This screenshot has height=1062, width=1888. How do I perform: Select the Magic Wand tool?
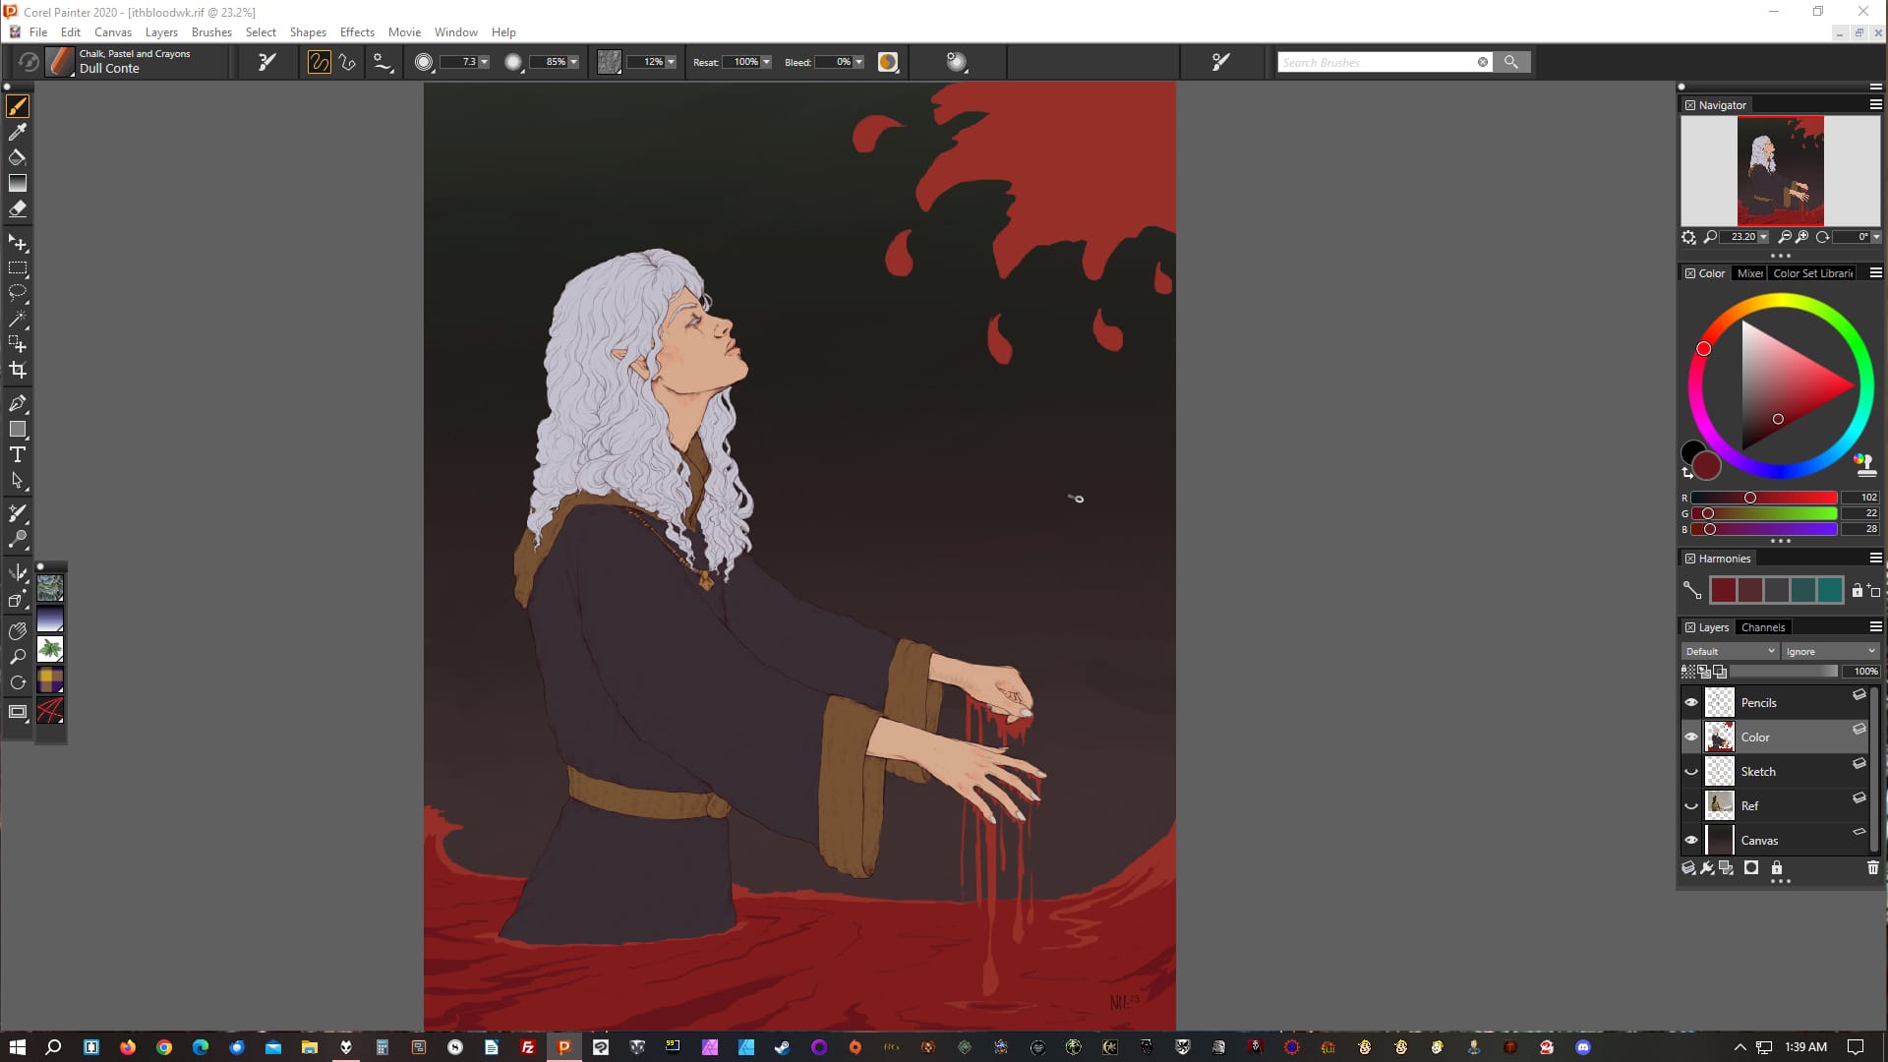(18, 319)
